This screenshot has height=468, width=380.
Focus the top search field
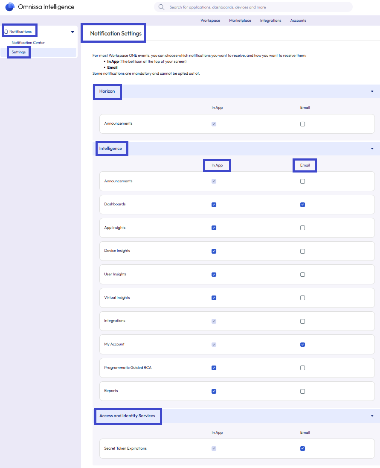253,7
